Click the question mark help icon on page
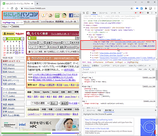Image resolution: width=158 pixels, height=136 pixels. [44, 15]
